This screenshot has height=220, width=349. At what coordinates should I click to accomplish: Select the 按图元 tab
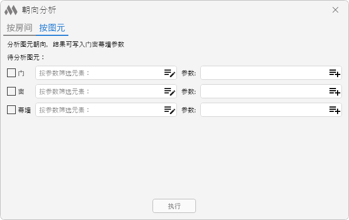(x=52, y=28)
